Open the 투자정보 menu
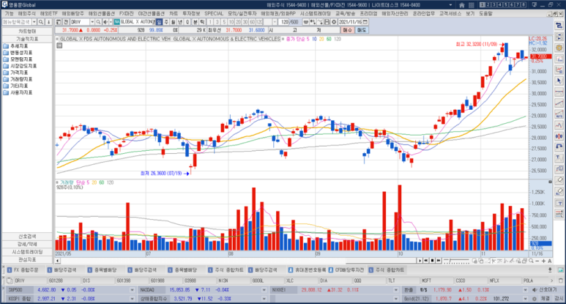 [191, 13]
